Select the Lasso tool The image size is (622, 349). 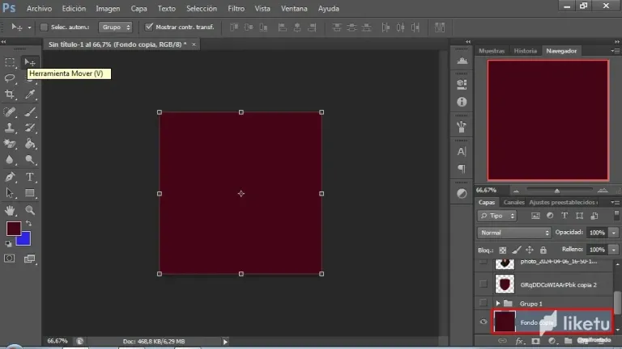point(10,78)
